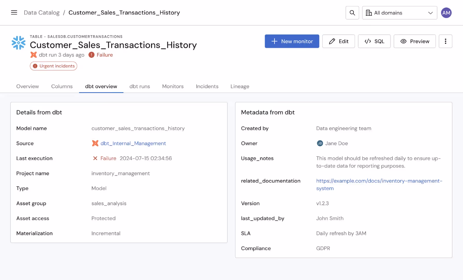This screenshot has width=463, height=280.
Task: Click the red X failure icon in Last execution
Action: [x=95, y=158]
